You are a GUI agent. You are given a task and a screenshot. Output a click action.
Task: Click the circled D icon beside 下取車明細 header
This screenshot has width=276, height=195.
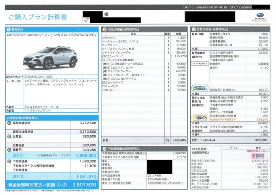[x=104, y=149]
